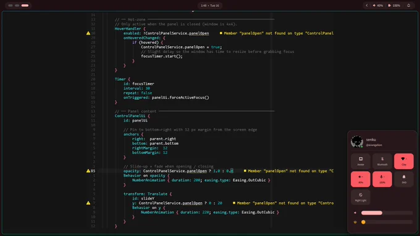Click the speaker 40% indicator in top bar
The image size is (420, 236).
pyautogui.click(x=378, y=6)
